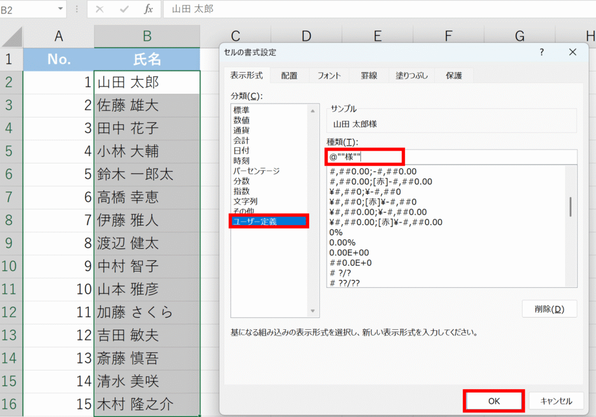Open the 塗りつぶし tab
The height and width of the screenshot is (417, 596).
411,76
